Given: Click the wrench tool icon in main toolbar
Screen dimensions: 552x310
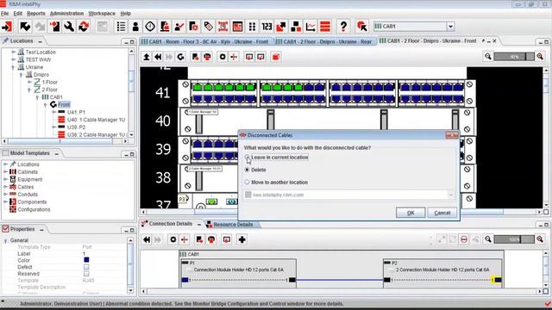Looking at the screenshot, I should 69,27.
